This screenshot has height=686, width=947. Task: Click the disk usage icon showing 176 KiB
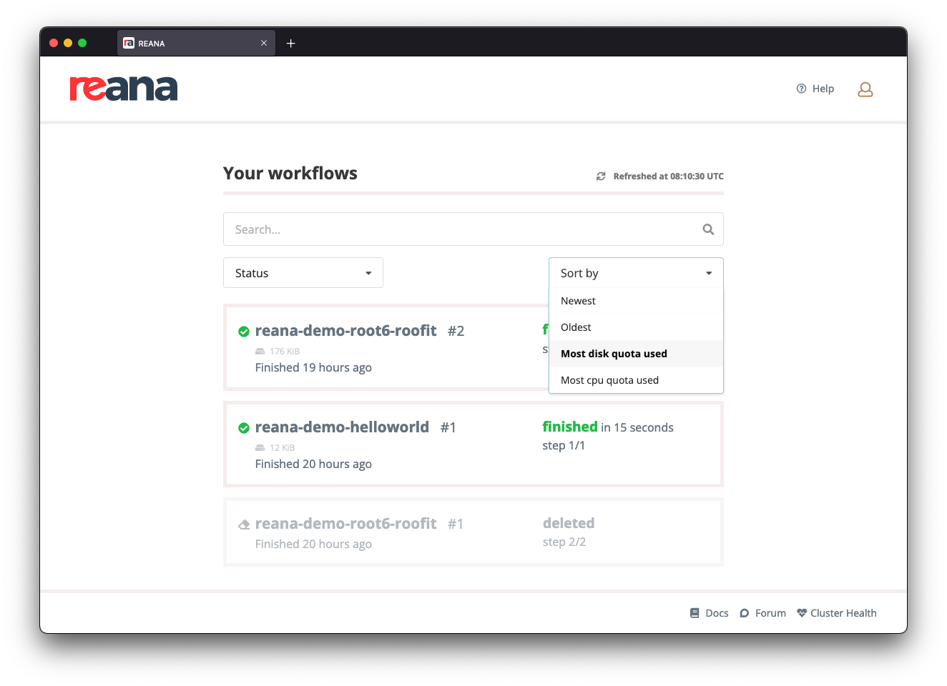click(259, 351)
